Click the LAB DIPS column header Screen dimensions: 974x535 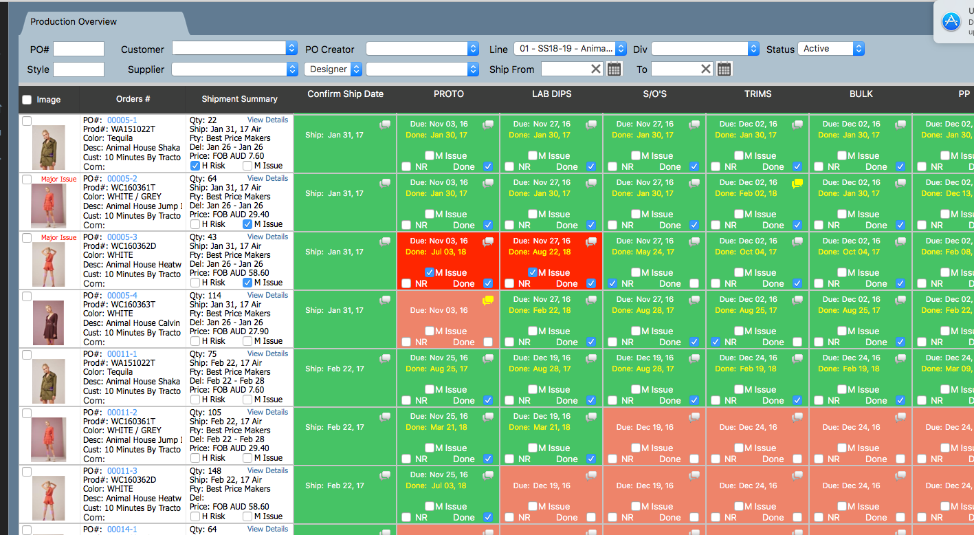pyautogui.click(x=552, y=94)
